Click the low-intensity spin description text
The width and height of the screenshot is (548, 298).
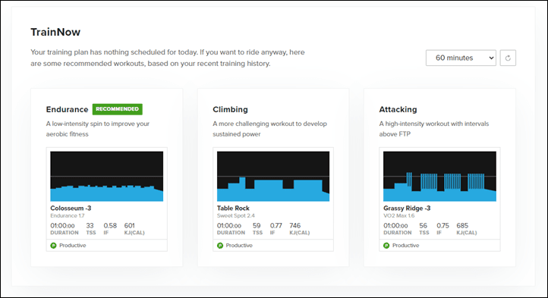(98, 129)
